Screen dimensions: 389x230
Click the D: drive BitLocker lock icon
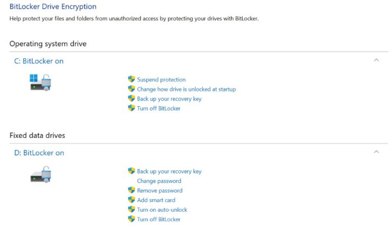(x=41, y=174)
